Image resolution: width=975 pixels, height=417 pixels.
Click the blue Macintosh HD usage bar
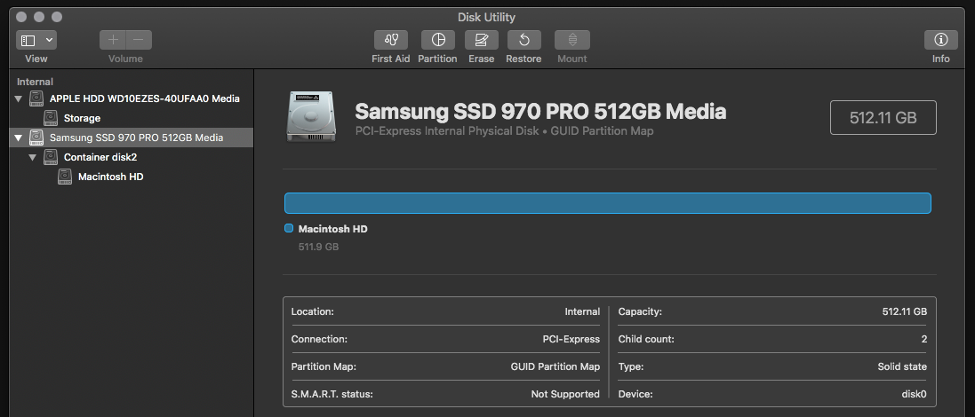(x=607, y=203)
